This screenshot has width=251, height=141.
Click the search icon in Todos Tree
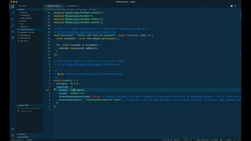coord(18,108)
